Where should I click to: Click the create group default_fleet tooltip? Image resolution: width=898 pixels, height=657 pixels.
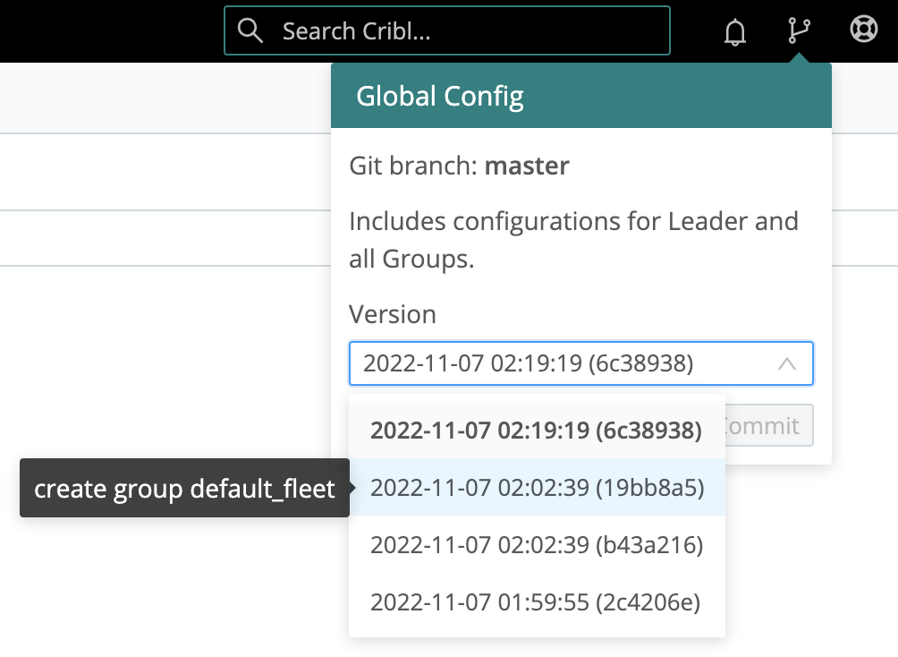click(184, 489)
